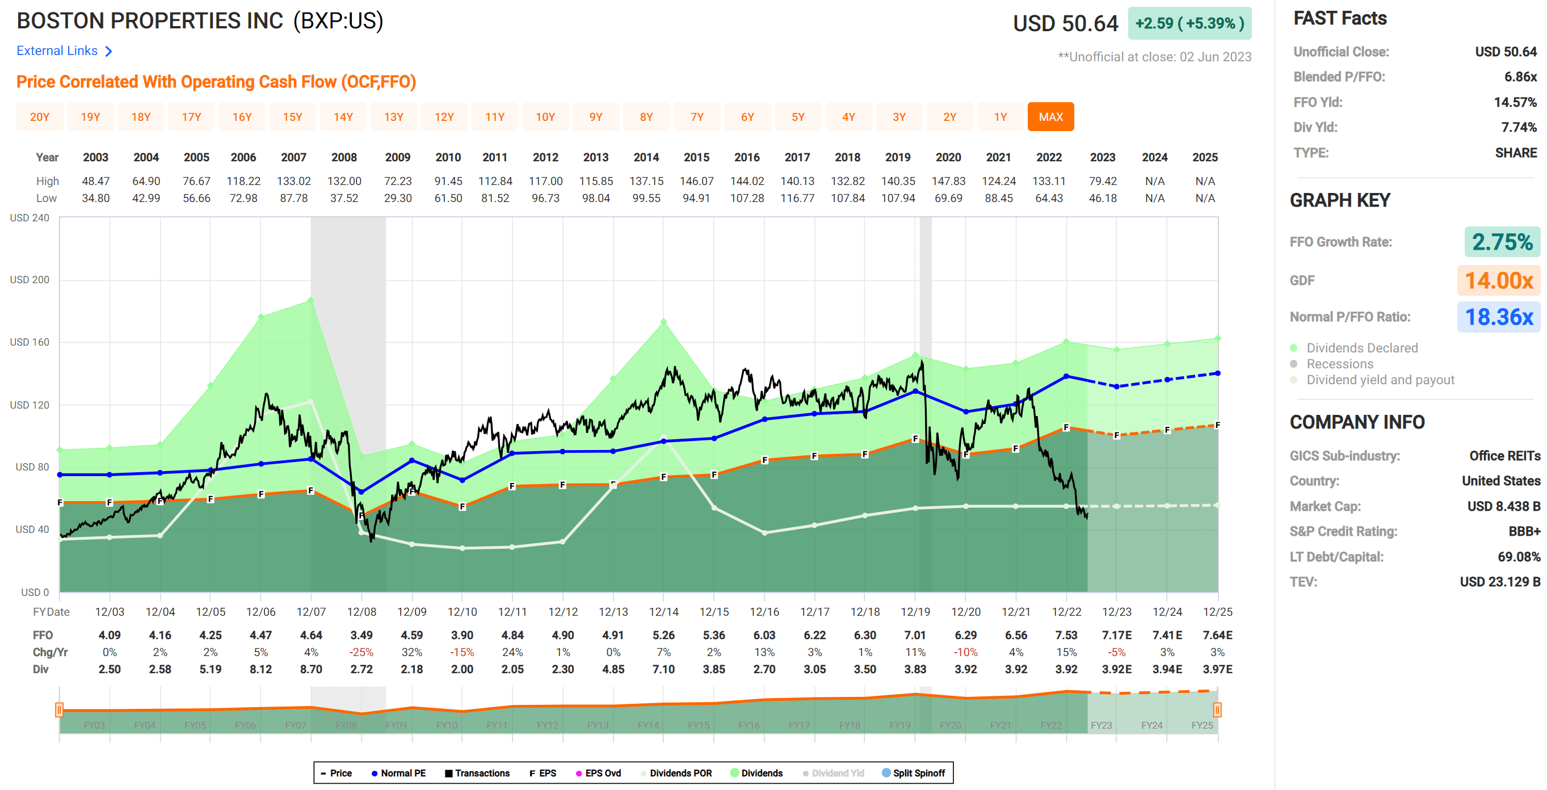Click the S&P Credit Rating BBB+ value
The width and height of the screenshot is (1547, 790).
pyautogui.click(x=1524, y=532)
